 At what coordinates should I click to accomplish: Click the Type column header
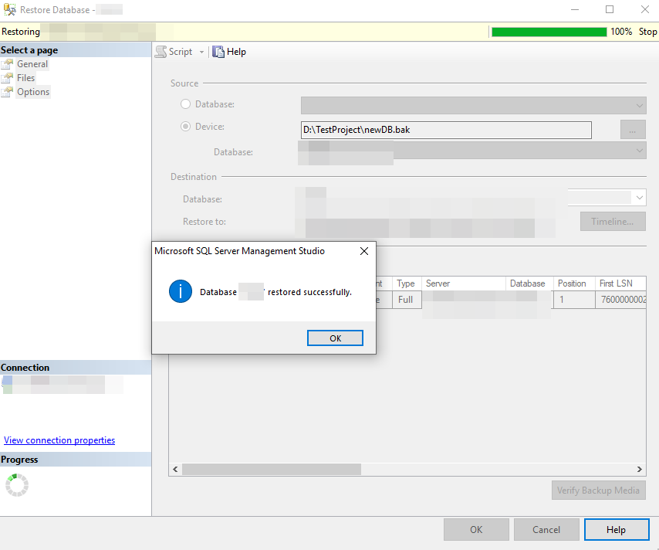coord(406,283)
